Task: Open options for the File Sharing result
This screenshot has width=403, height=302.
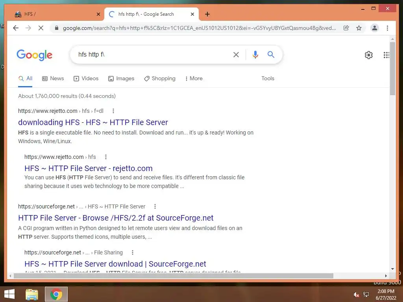Action: coord(132,252)
